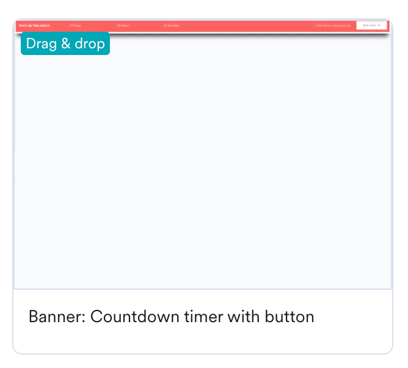Click the ampersand in the Drag & drop badge

point(65,44)
